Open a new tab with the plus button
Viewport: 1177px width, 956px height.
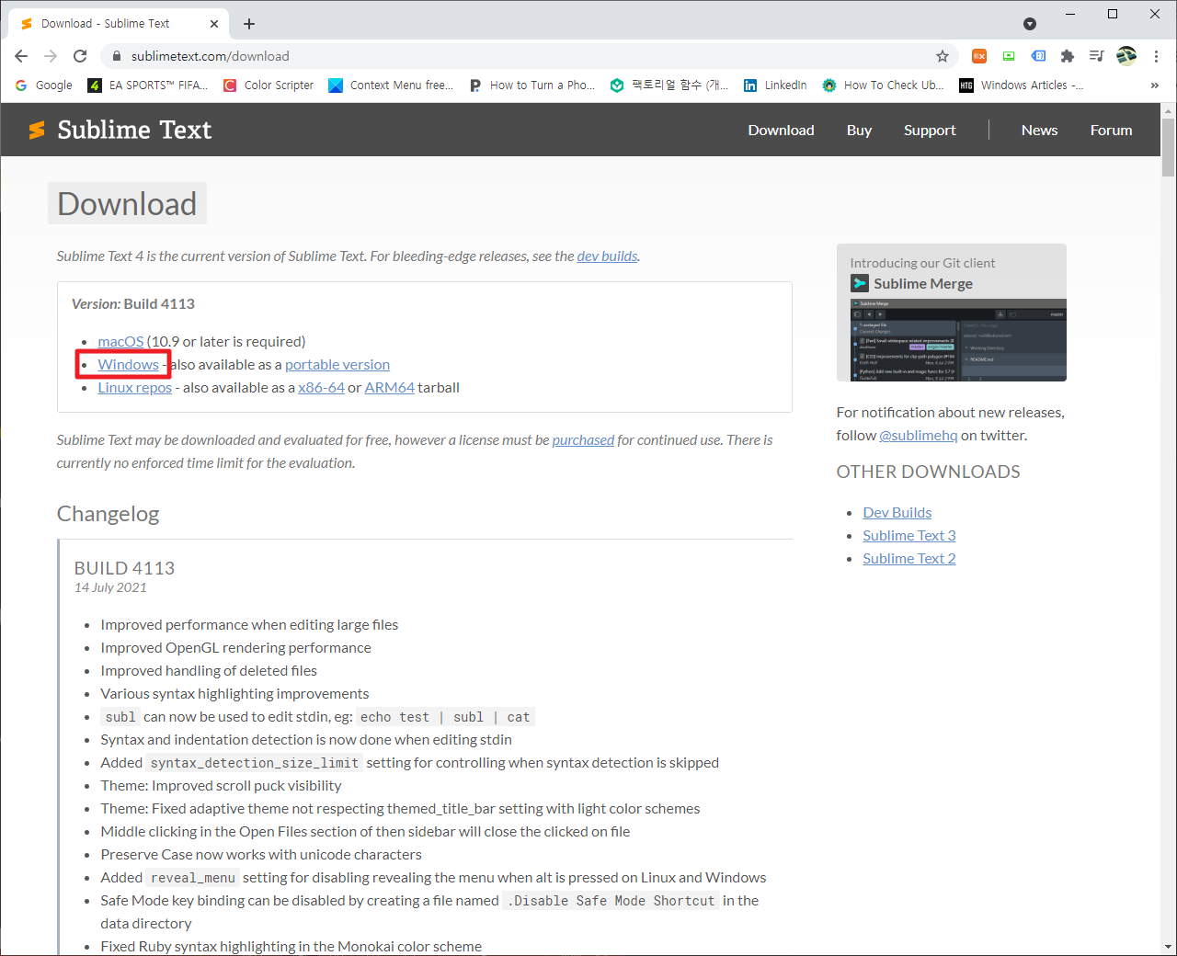(x=249, y=24)
